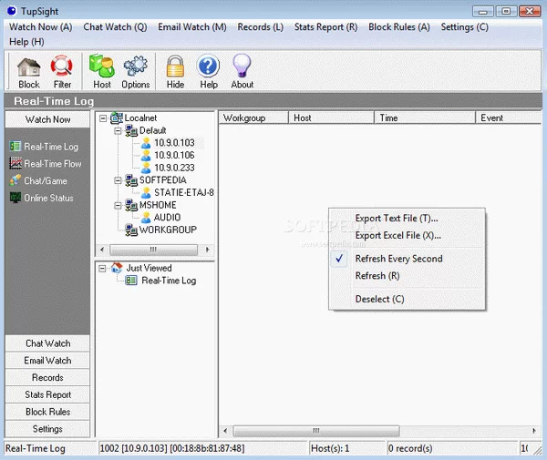Image resolution: width=547 pixels, height=460 pixels.
Task: Open the Filter lifebuoy tool
Action: (x=62, y=71)
